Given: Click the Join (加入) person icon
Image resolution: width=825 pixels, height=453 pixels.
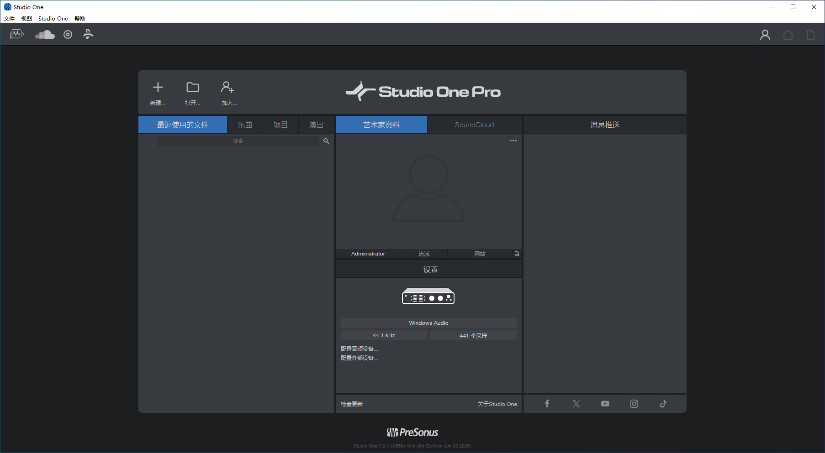Looking at the screenshot, I should (227, 87).
